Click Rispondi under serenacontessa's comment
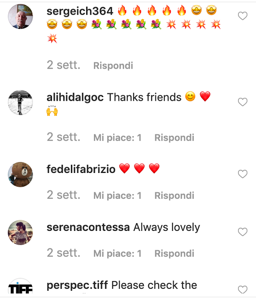Viewport: 256px width, 299px height. [x=175, y=253]
